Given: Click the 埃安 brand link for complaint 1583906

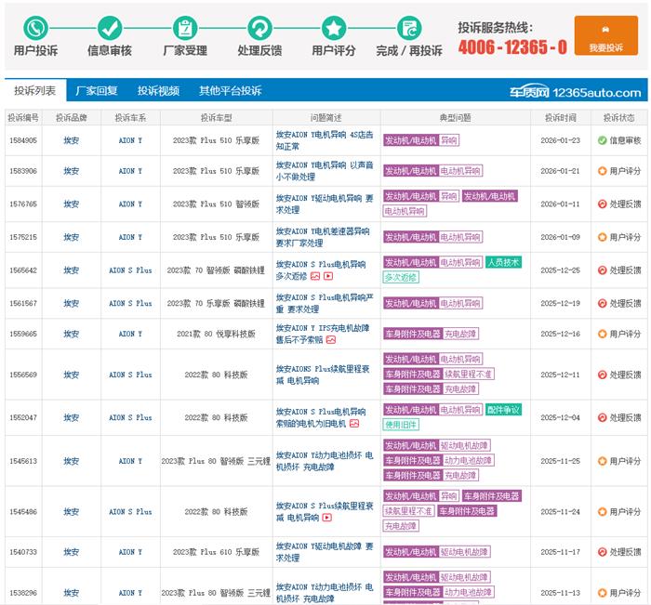Looking at the screenshot, I should (71, 171).
